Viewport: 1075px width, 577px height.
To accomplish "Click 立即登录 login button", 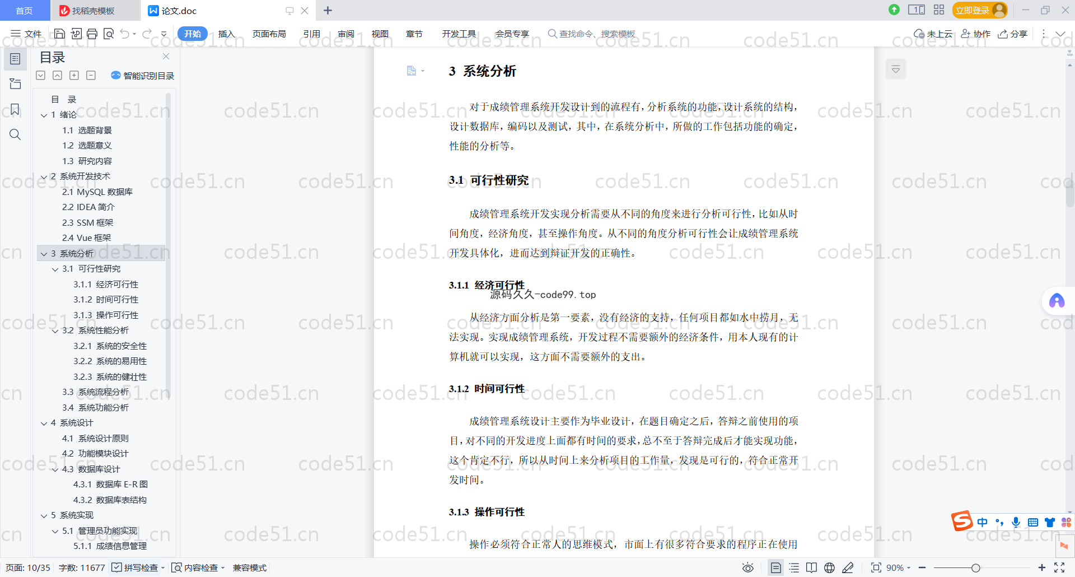I will 979,10.
